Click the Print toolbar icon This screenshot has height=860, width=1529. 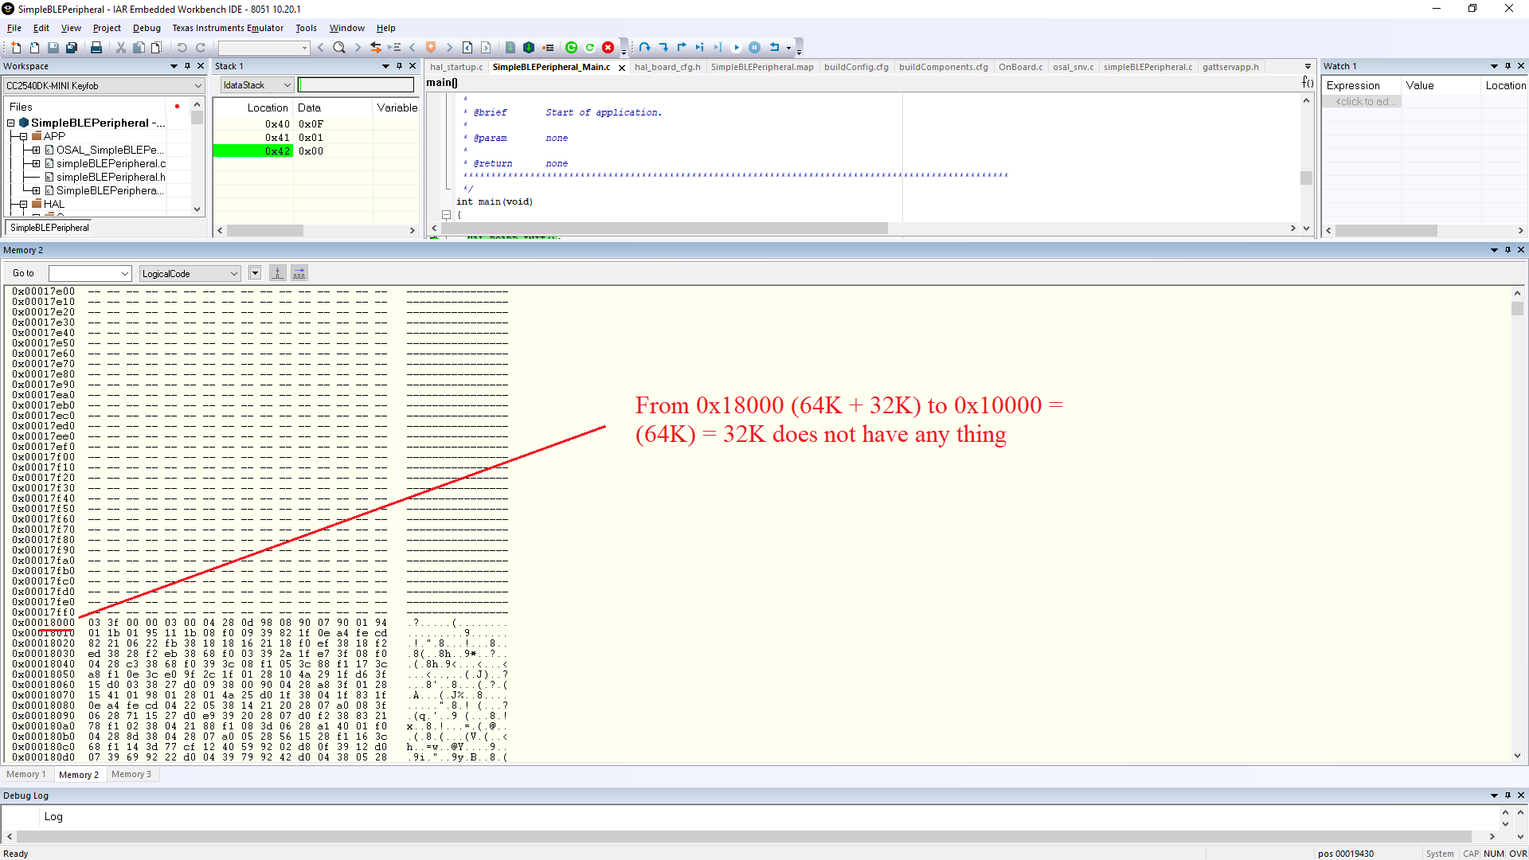pyautogui.click(x=96, y=48)
